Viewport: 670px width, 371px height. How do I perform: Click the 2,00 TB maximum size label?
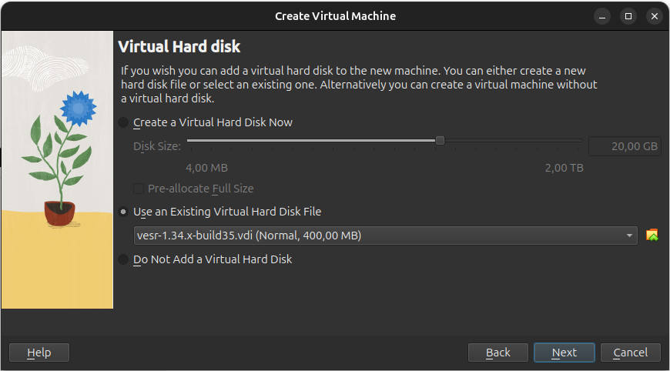coord(564,168)
